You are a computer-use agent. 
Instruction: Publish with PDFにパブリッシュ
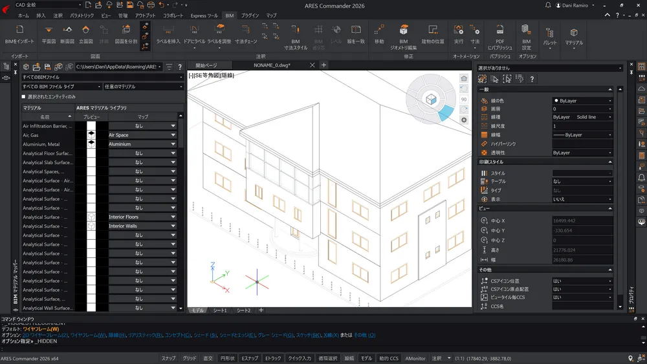(x=499, y=37)
